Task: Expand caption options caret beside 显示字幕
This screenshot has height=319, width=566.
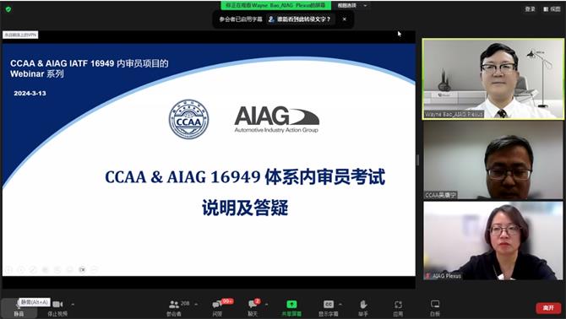Action: 340,305
